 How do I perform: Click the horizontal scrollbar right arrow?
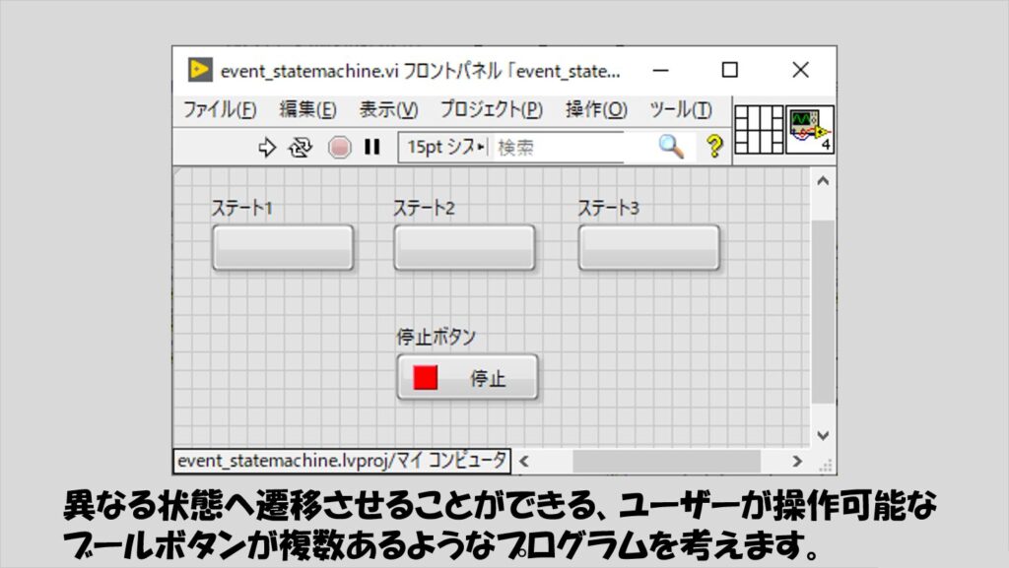(797, 461)
